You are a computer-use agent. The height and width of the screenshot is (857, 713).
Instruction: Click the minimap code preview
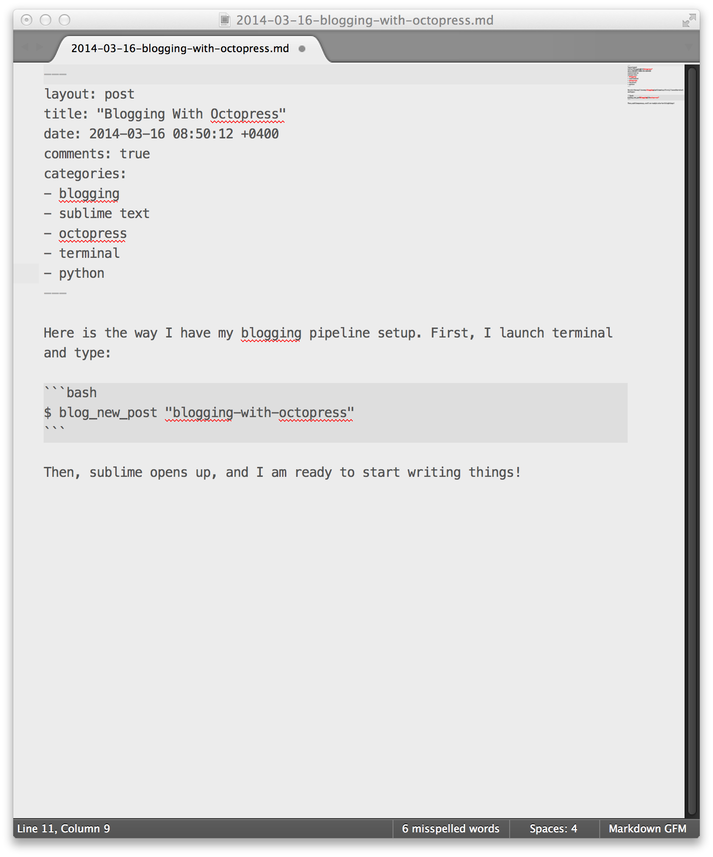655,85
